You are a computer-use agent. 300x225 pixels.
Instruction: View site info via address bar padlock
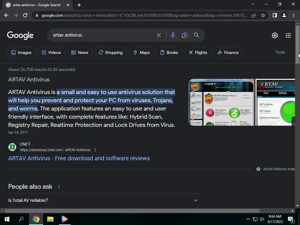coord(37,15)
